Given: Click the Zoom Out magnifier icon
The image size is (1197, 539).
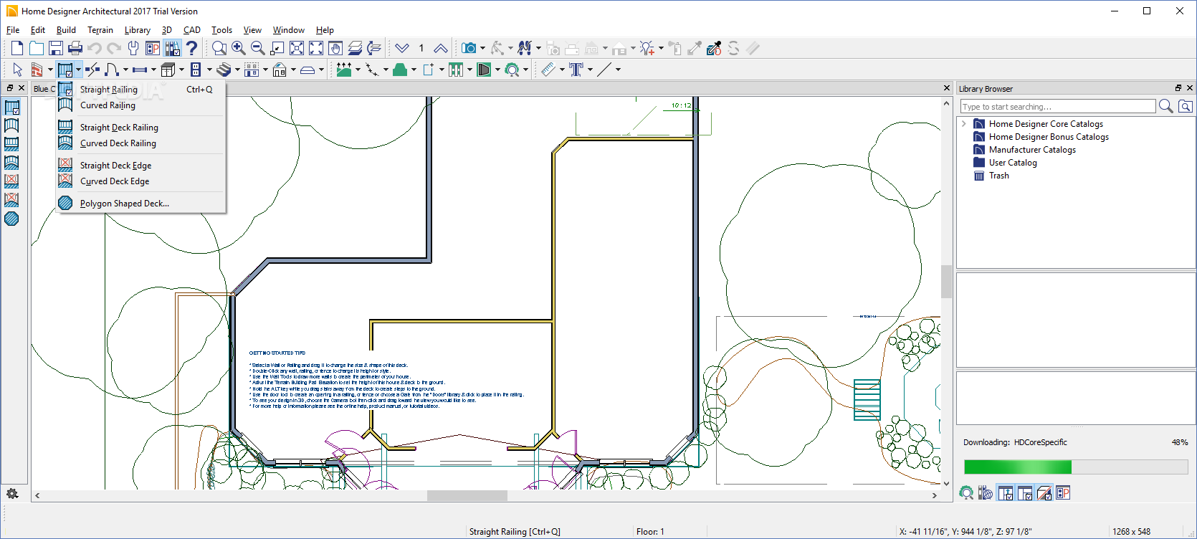Looking at the screenshot, I should [258, 48].
